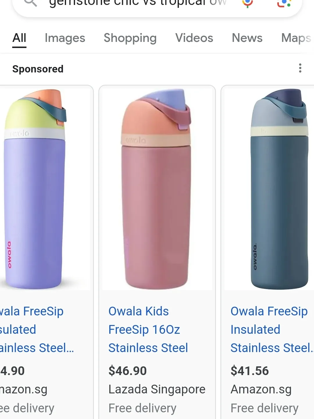This screenshot has width=314, height=419.
Task: Click the $46.90 price
Action: coord(128,371)
